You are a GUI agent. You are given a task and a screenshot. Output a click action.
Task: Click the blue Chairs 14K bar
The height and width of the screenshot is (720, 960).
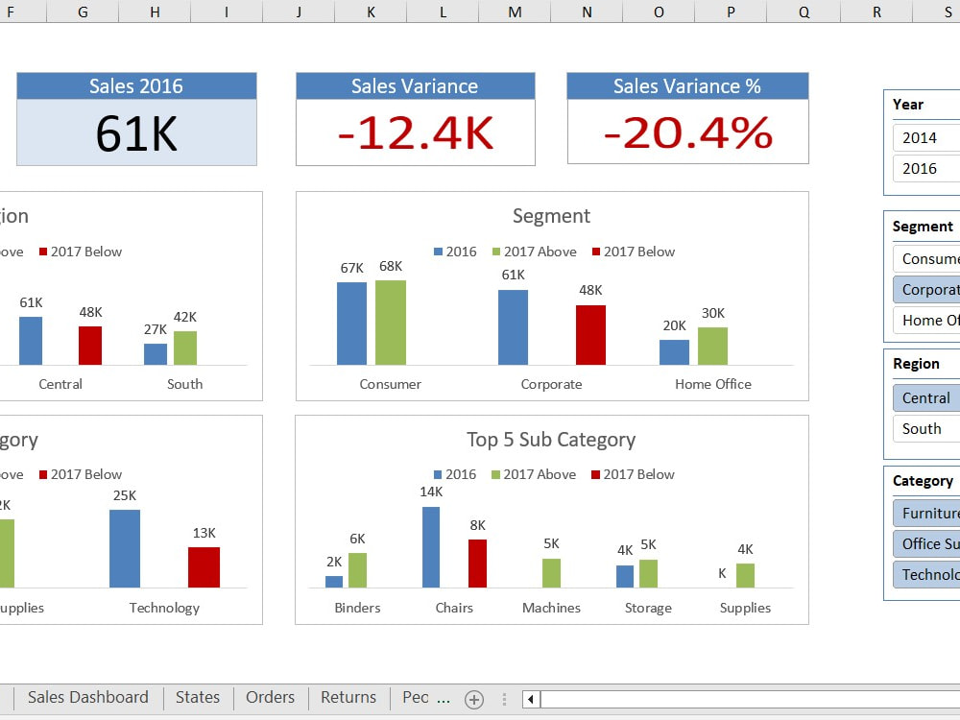[x=431, y=547]
